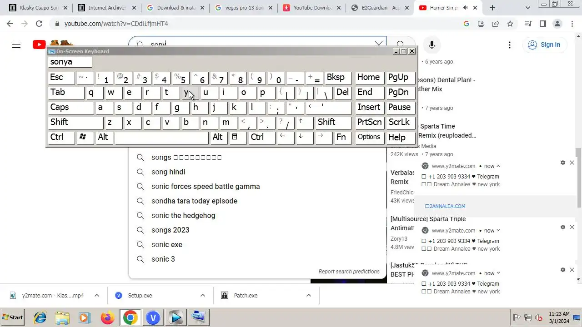Open the Vegas Pro taskbar icon
Image resolution: width=582 pixels, height=327 pixels.
(x=153, y=317)
